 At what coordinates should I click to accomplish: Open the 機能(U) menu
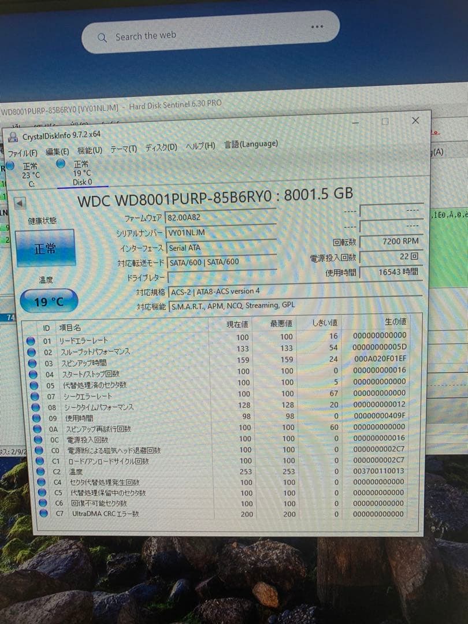coord(90,150)
